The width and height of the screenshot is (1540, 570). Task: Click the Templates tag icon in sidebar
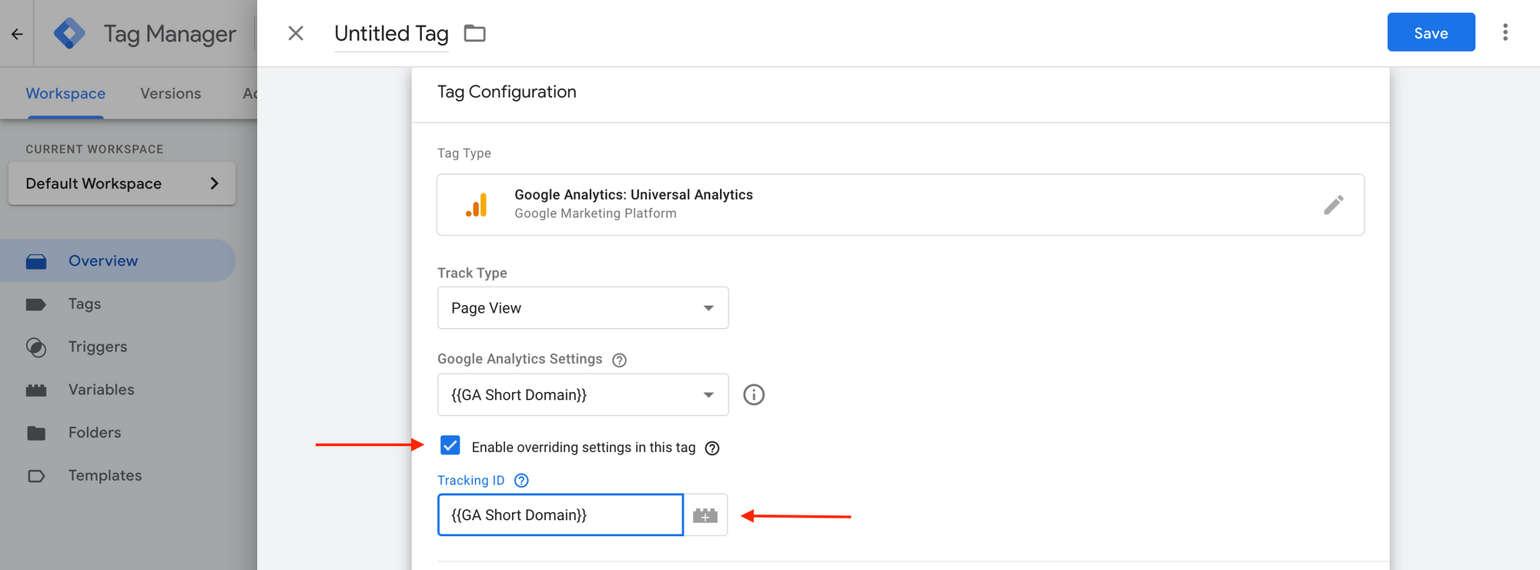point(36,476)
